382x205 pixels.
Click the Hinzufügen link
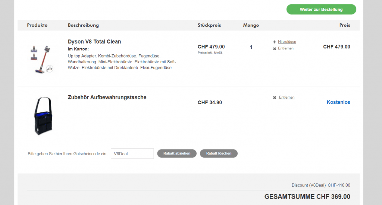(x=287, y=42)
